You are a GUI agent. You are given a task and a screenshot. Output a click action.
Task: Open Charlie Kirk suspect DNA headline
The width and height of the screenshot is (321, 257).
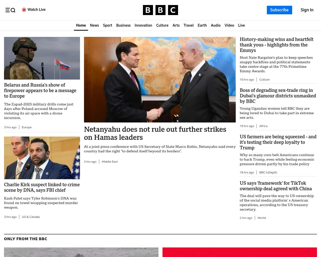pyautogui.click(x=42, y=187)
